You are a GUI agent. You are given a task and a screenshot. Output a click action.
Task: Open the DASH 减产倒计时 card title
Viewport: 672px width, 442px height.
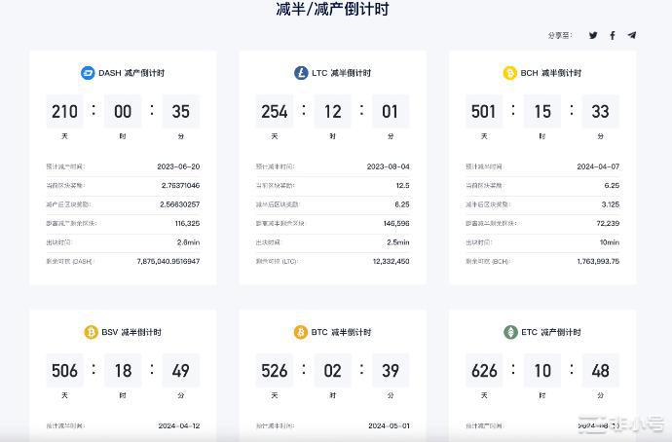pyautogui.click(x=131, y=73)
